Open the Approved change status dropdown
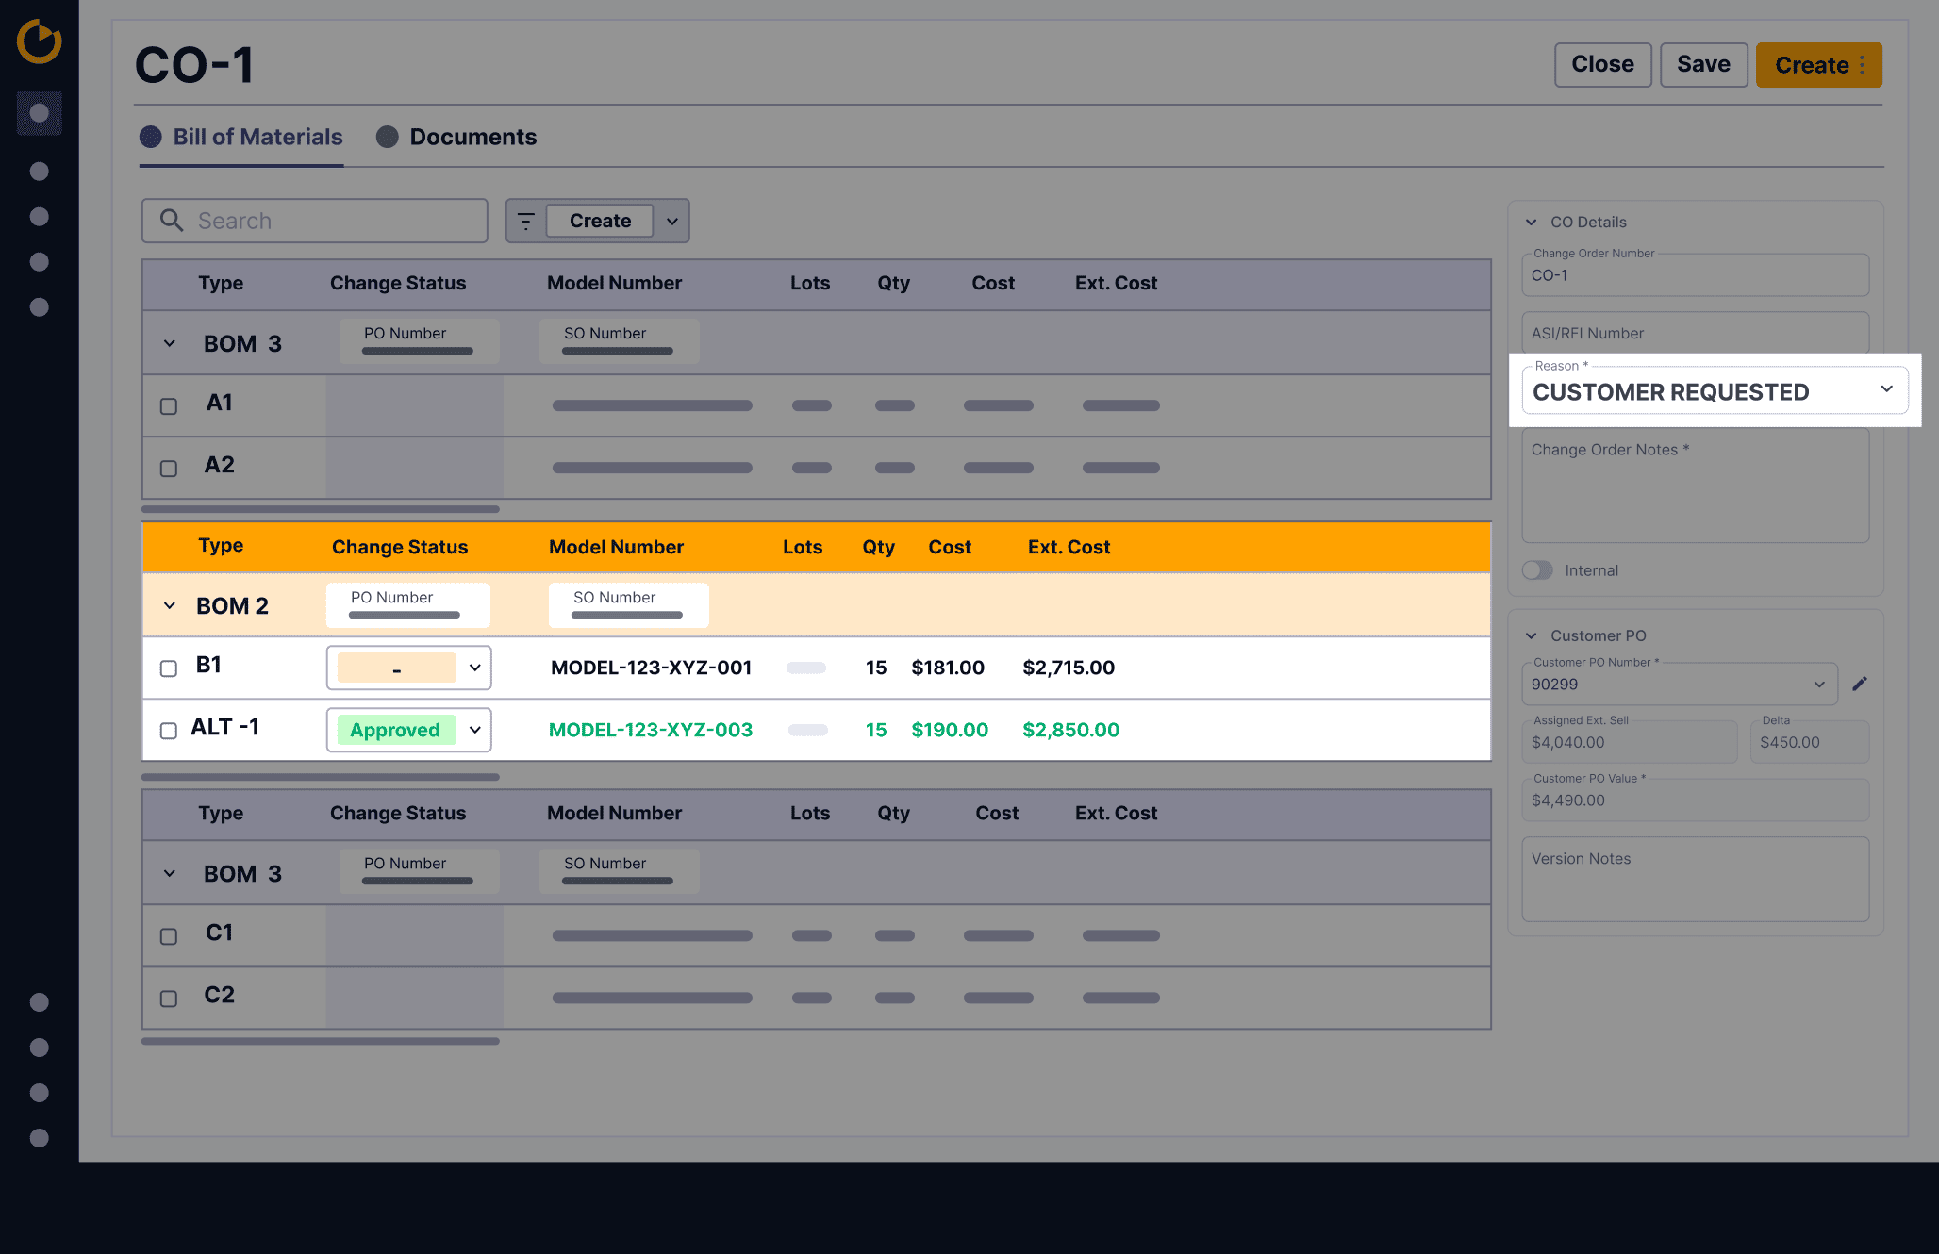The height and width of the screenshot is (1254, 1939). [x=474, y=730]
